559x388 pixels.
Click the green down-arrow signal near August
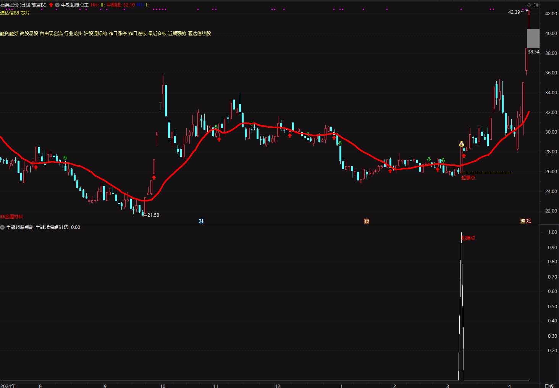click(65, 158)
